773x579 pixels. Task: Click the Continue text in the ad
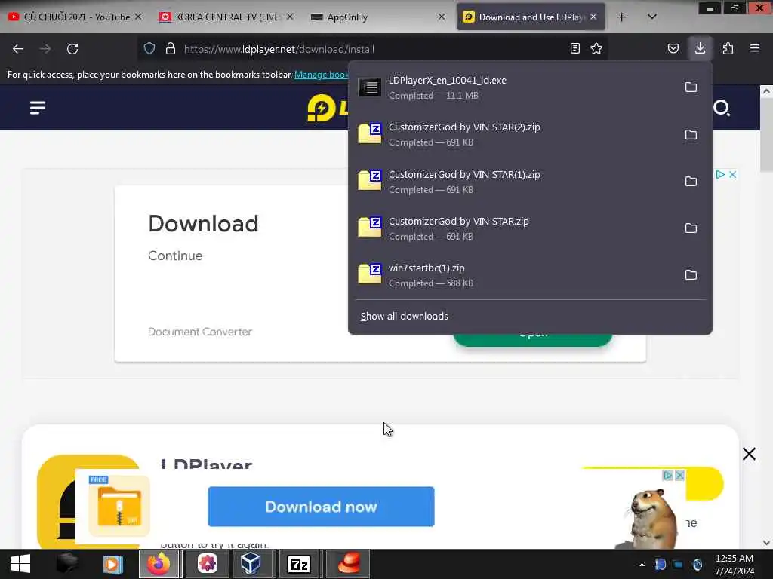175,256
